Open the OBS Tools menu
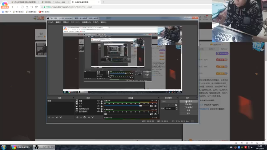The width and height of the screenshot is (267, 150). (95, 22)
